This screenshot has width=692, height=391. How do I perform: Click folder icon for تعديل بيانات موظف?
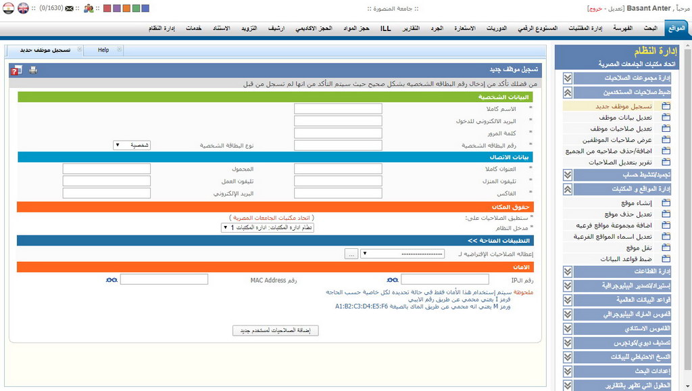pyautogui.click(x=666, y=117)
